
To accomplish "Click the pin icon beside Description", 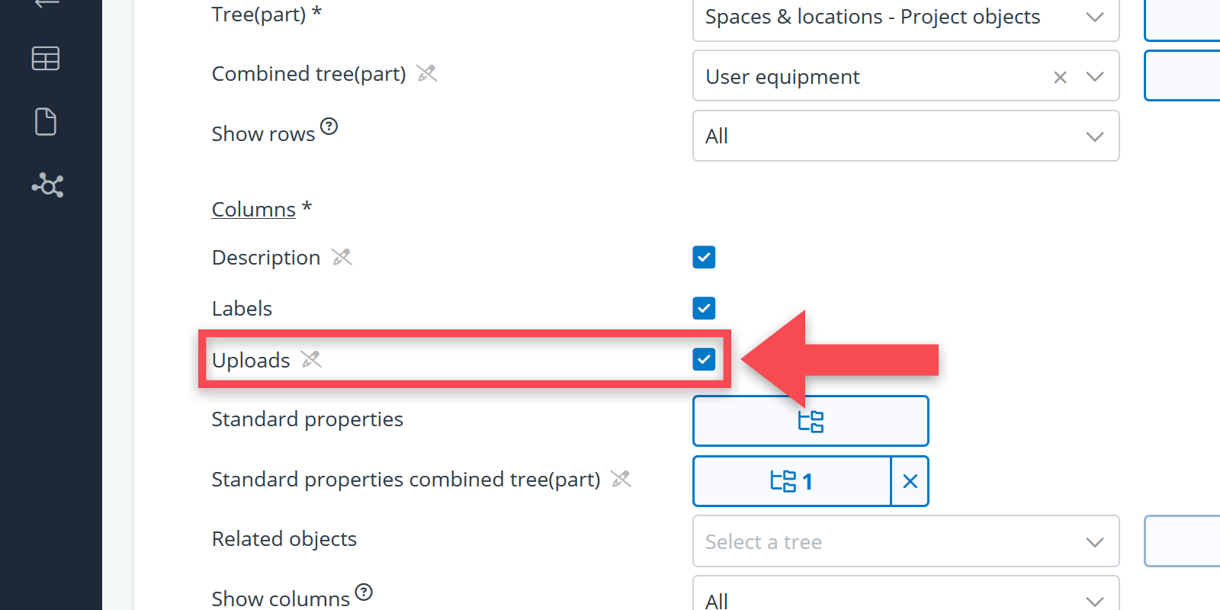I will click(x=342, y=257).
